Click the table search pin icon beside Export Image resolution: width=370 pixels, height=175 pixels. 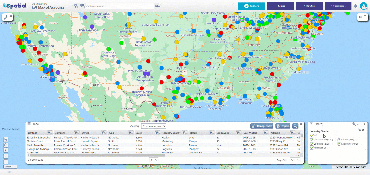point(296,126)
